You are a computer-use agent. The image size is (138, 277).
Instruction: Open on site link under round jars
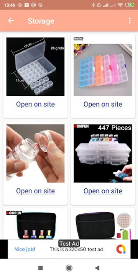[x=35, y=191]
